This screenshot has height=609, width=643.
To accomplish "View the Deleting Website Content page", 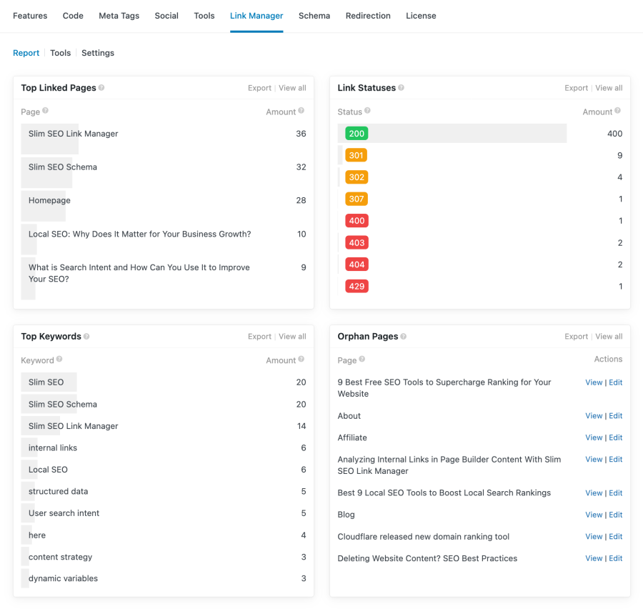I will 594,558.
